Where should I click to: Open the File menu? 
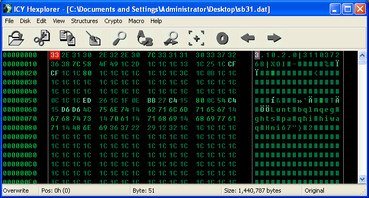tap(9, 21)
